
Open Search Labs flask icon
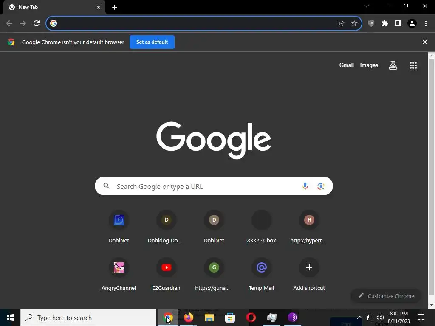pos(393,65)
